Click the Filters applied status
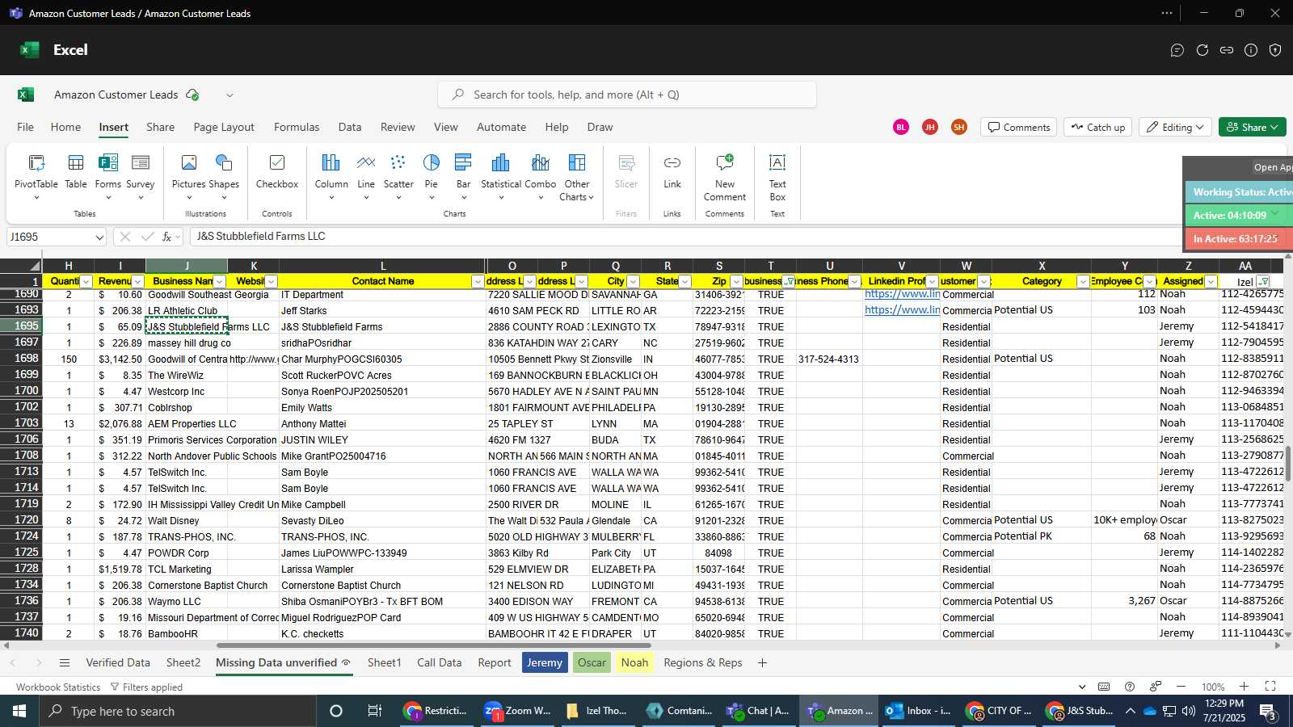 (146, 687)
